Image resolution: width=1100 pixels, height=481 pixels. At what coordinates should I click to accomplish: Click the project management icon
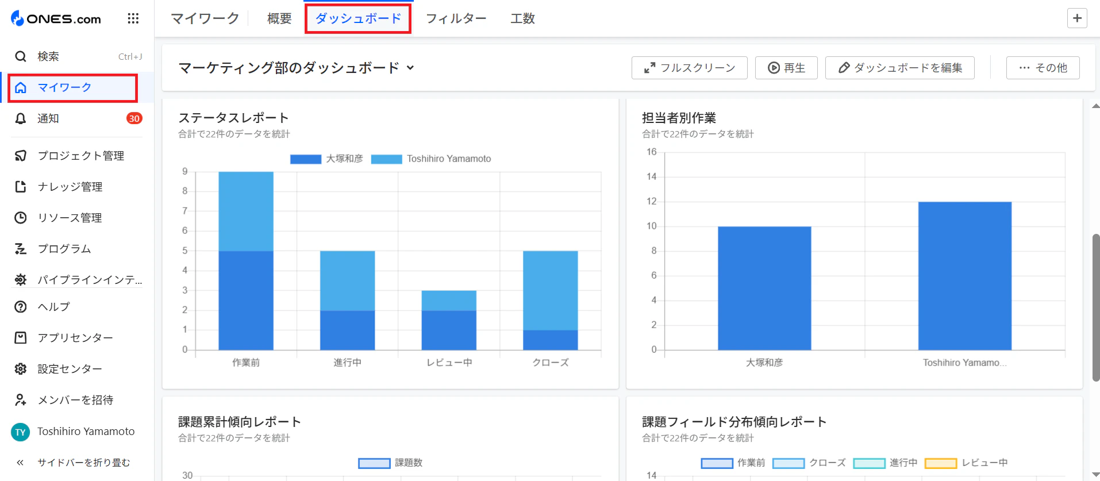(21, 156)
